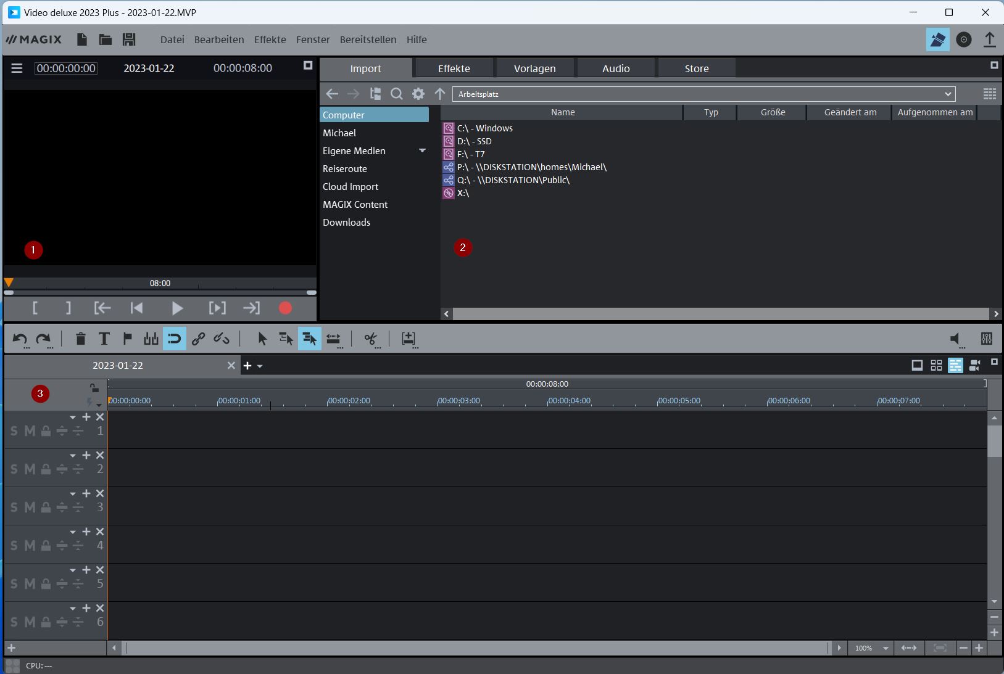
Task: Open the audio mixer icon
Action: tap(986, 339)
